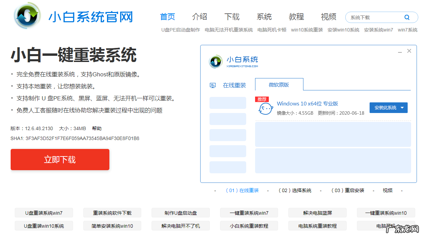
Task: Click the 立即下载 download button
Action: [x=60, y=160]
